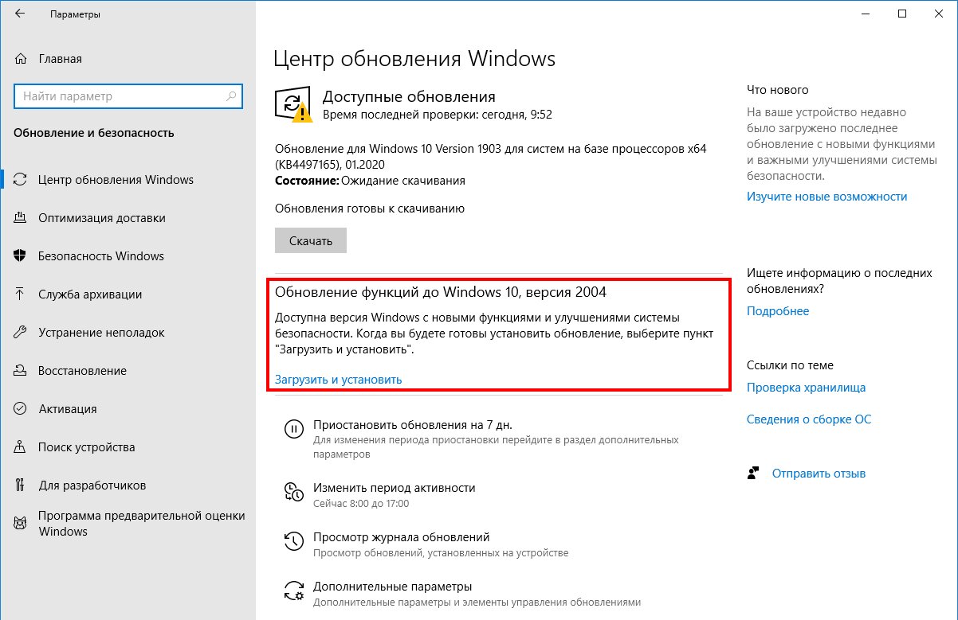The image size is (958, 620).
Task: Click the pause updates icon
Action: point(294,430)
